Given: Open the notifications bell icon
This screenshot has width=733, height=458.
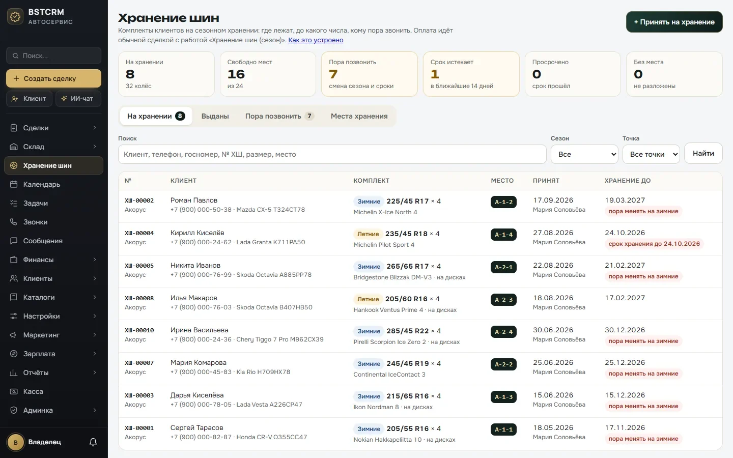Looking at the screenshot, I should tap(93, 442).
